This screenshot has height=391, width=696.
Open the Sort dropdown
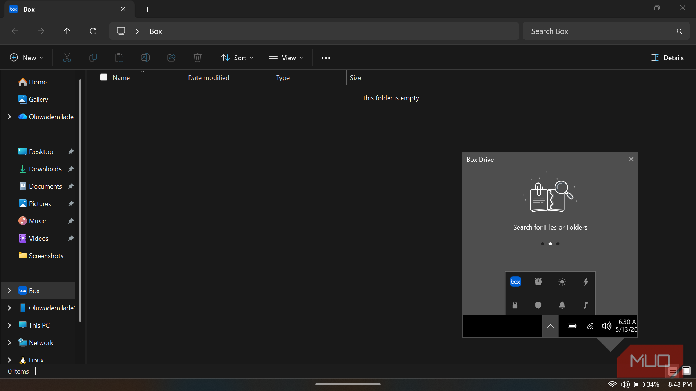coord(237,58)
